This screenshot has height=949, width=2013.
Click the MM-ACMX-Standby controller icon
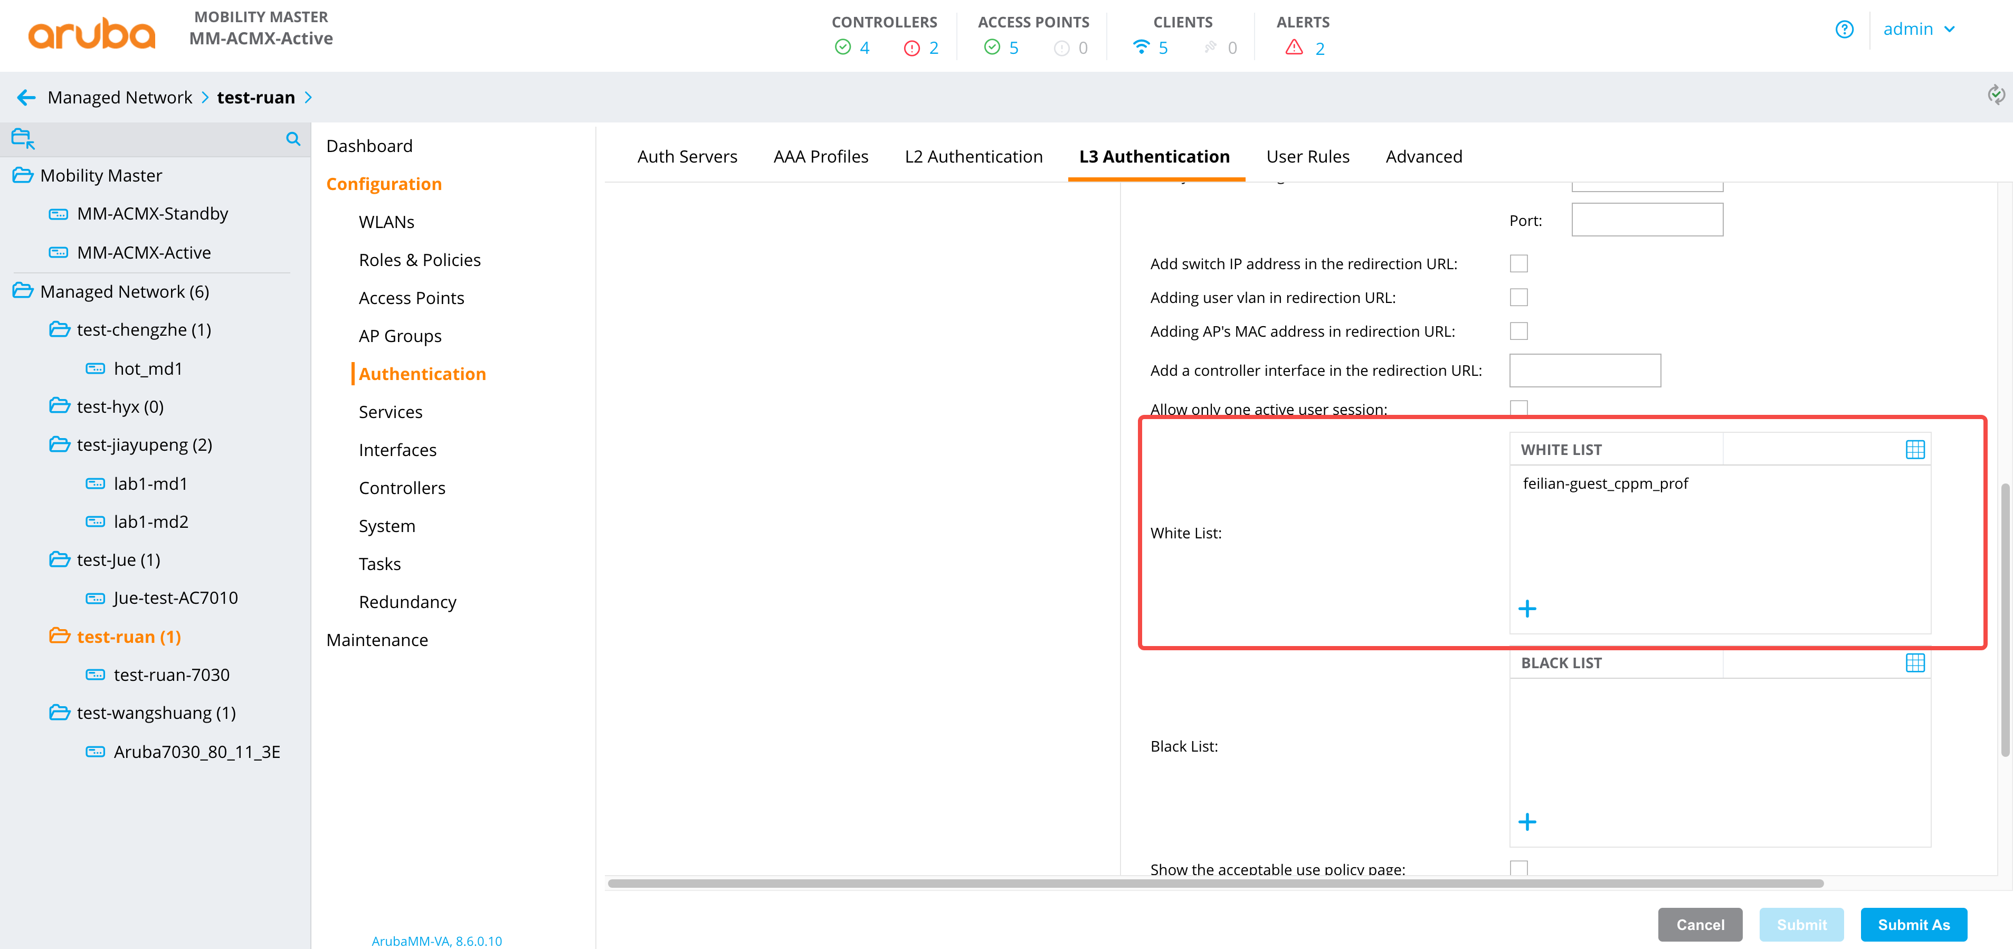tap(59, 214)
